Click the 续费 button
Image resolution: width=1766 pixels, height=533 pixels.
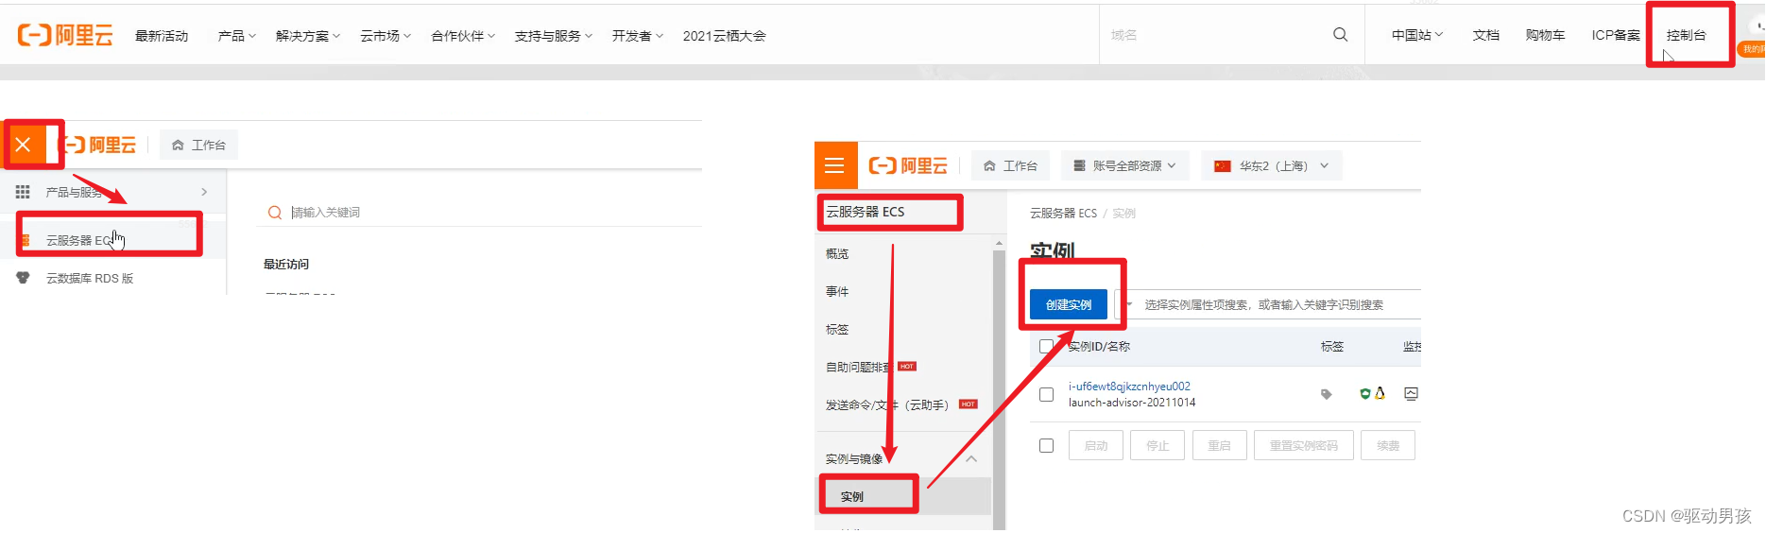1388,445
